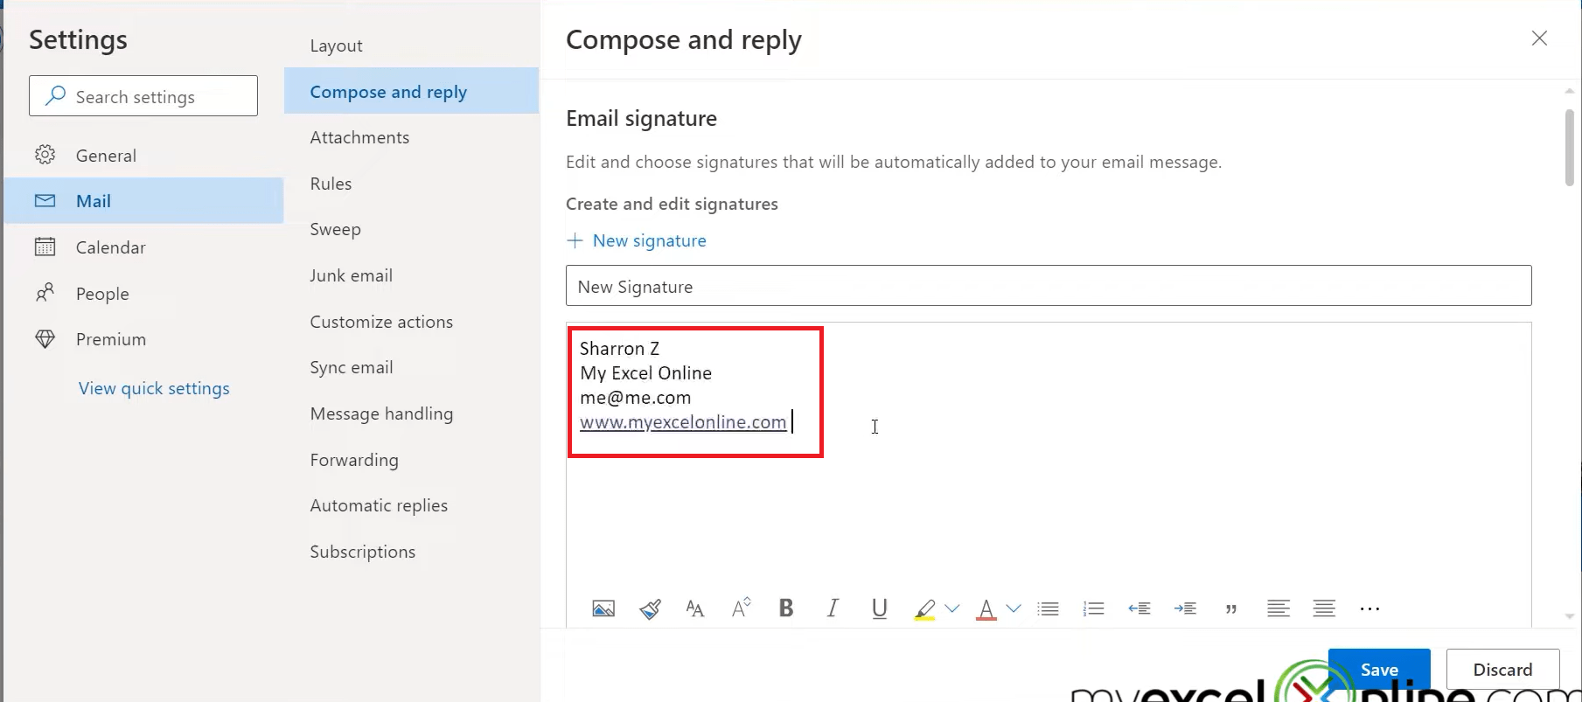
Task: Open People settings category
Action: 143,293
